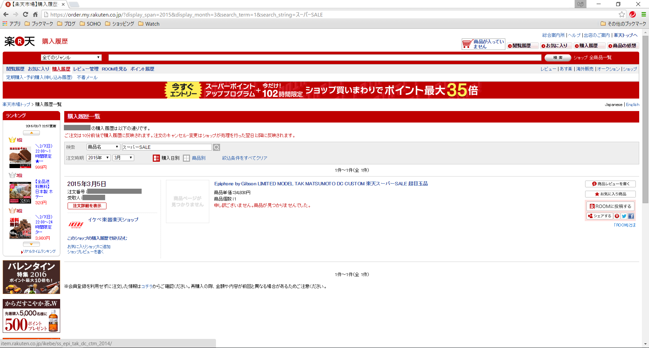Share on Twitter icon

click(x=624, y=216)
